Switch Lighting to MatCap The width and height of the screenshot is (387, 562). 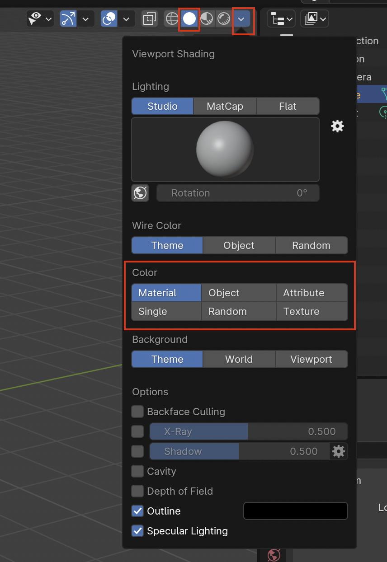coord(224,106)
